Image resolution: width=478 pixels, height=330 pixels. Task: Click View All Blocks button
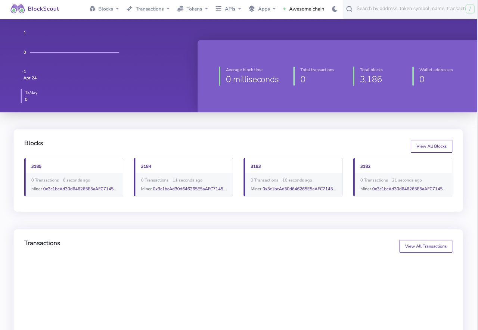431,146
